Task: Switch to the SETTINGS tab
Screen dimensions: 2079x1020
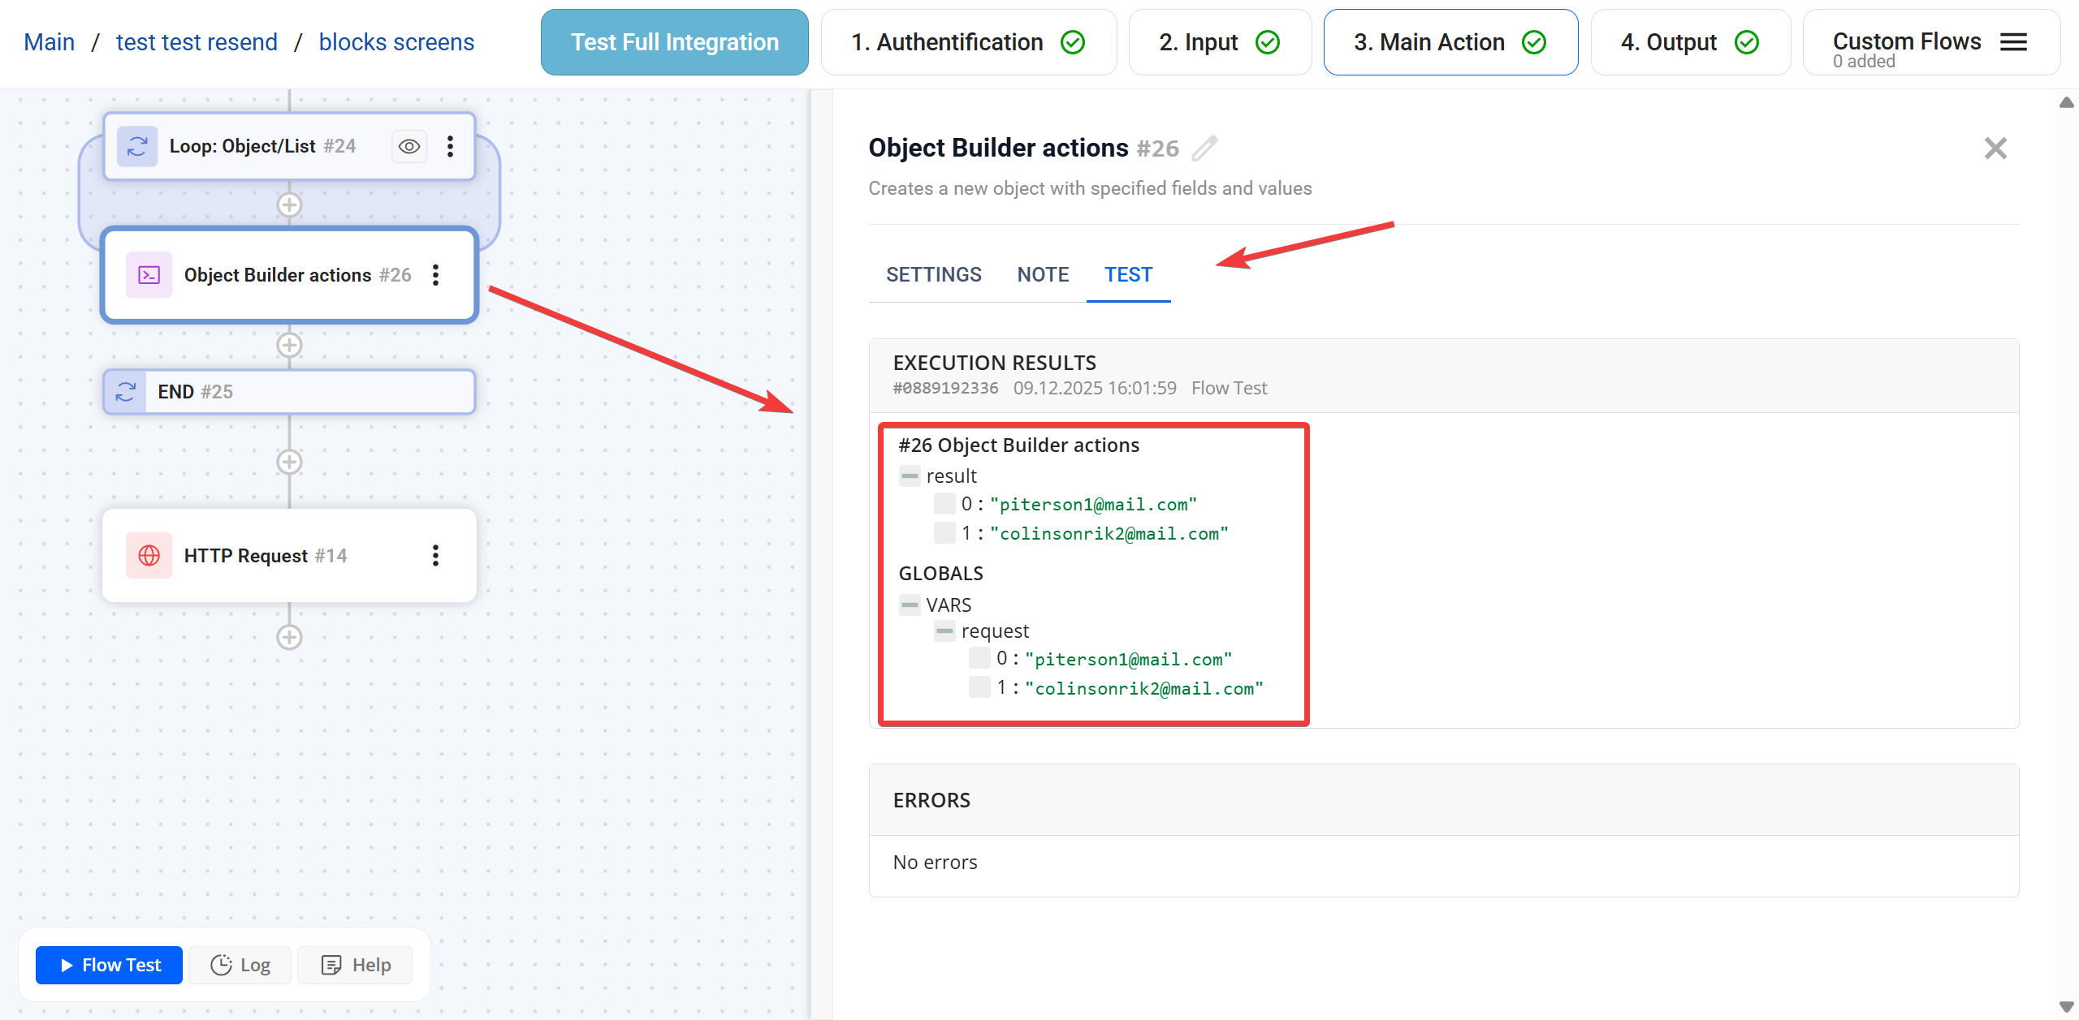Action: click(933, 275)
